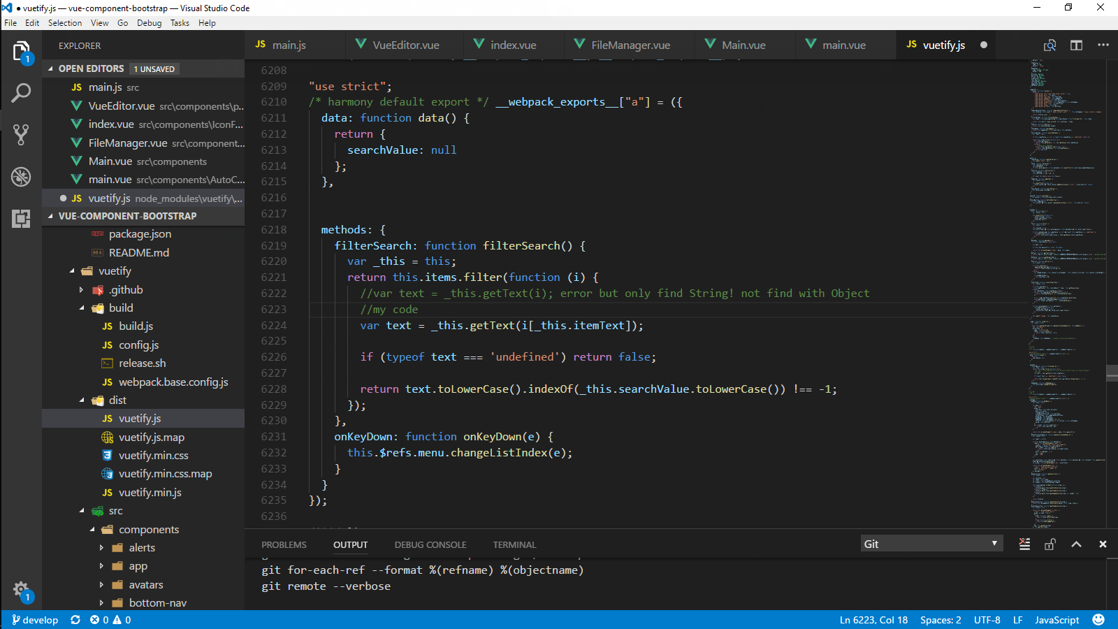Open the Source Control view
The image size is (1118, 629).
point(21,134)
